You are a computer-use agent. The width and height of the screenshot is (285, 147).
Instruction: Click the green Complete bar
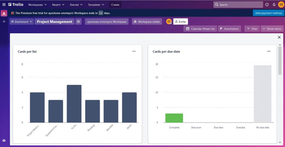[174, 118]
